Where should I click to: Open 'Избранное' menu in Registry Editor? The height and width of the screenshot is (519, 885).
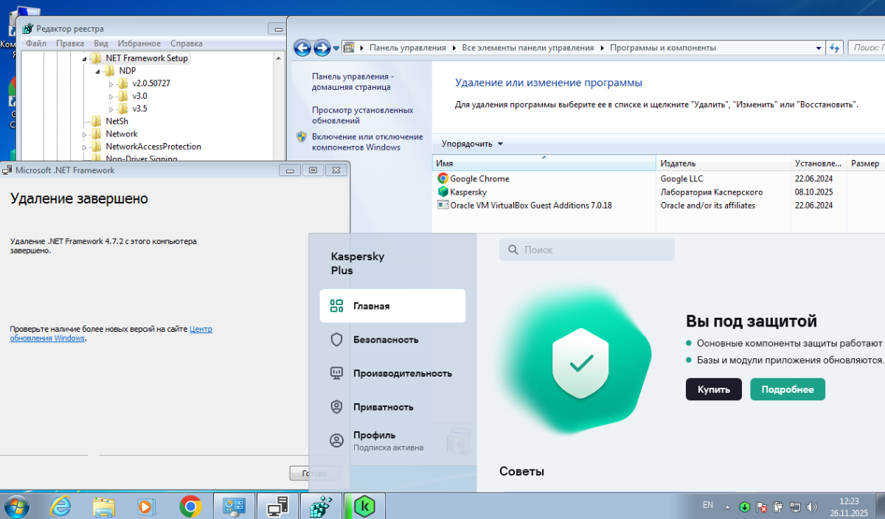point(139,43)
